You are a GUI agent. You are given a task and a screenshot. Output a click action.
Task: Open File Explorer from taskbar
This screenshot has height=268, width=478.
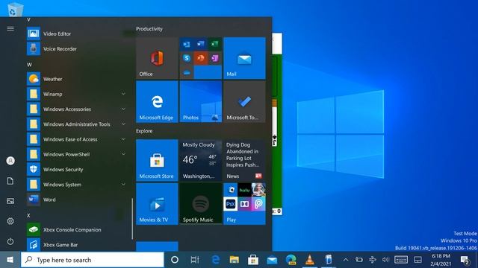click(234, 260)
